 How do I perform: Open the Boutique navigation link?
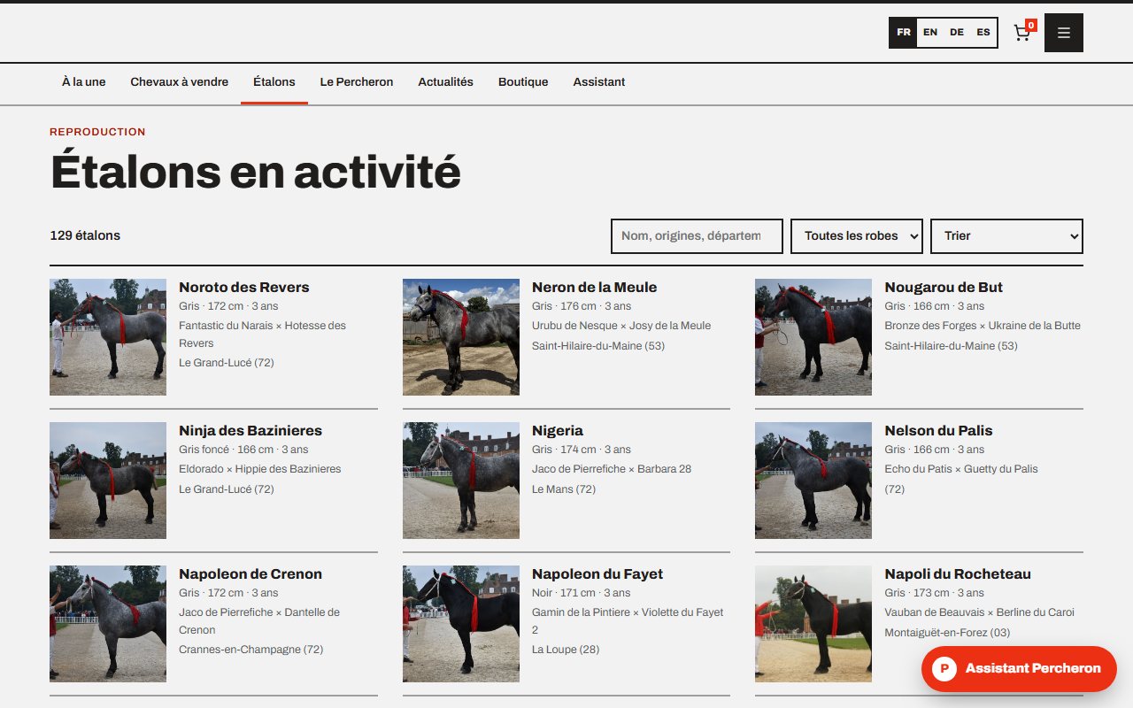pos(523,82)
